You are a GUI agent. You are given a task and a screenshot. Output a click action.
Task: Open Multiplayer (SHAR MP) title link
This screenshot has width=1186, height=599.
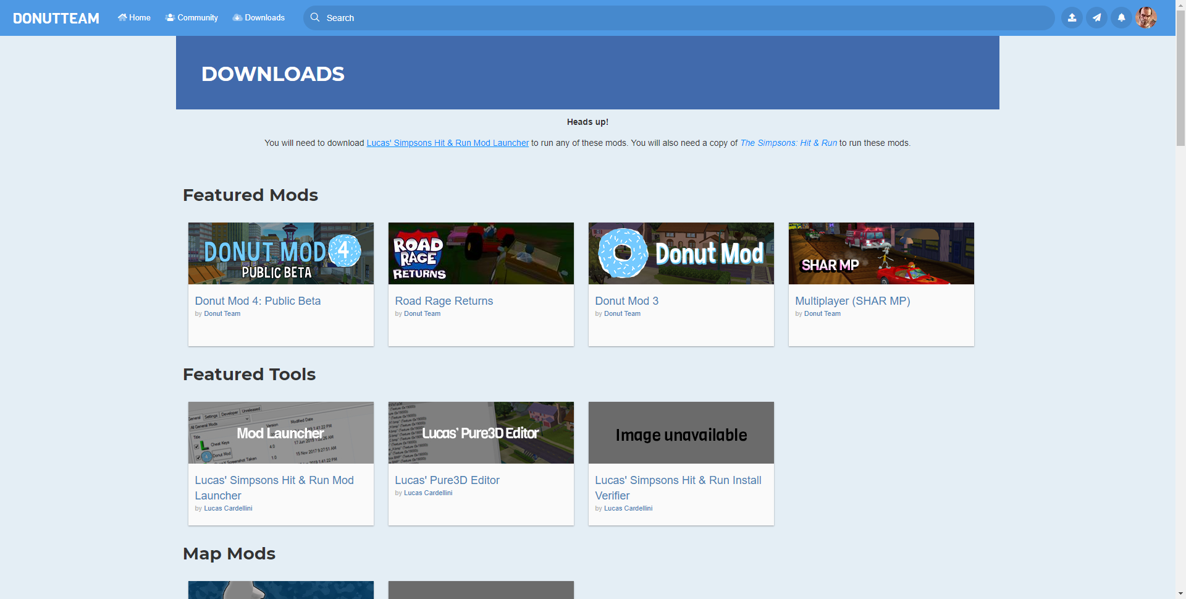[x=852, y=301]
